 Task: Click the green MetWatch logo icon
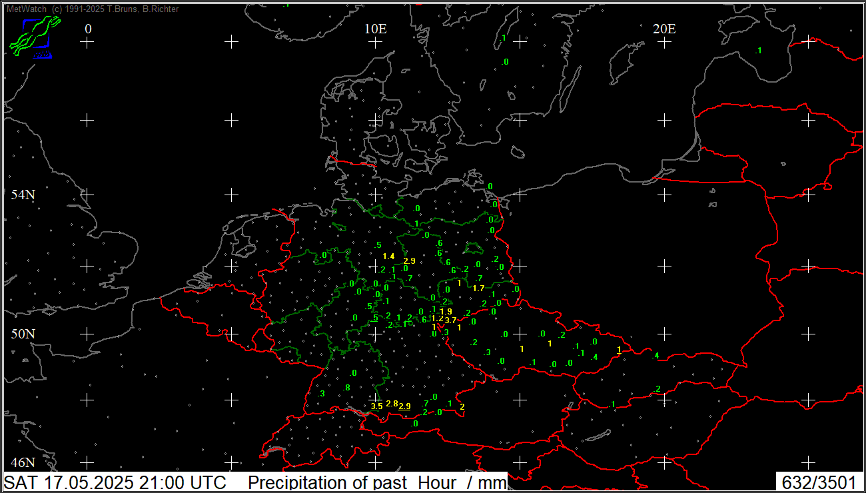tap(35, 37)
